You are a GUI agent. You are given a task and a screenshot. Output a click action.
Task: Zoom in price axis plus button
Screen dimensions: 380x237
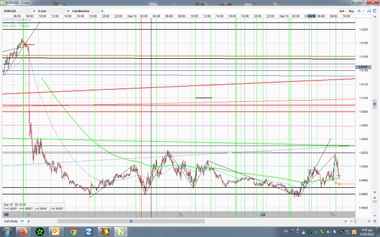pos(375,198)
